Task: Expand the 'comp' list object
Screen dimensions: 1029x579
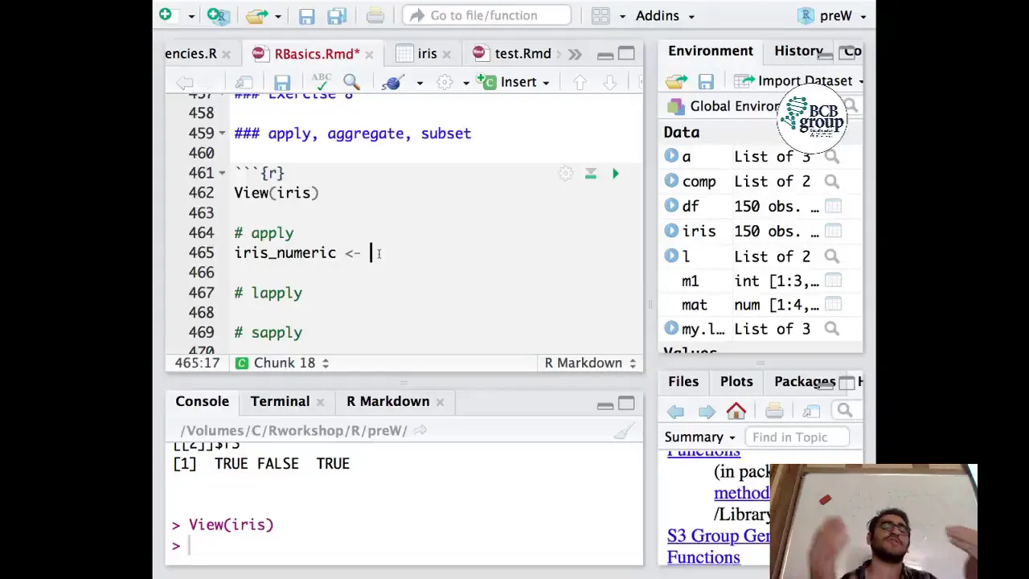Action: pos(671,182)
